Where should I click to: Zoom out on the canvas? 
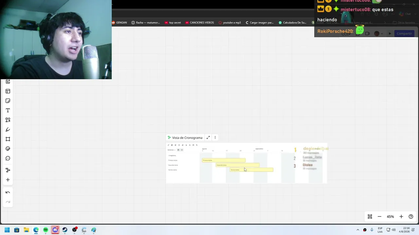379,217
